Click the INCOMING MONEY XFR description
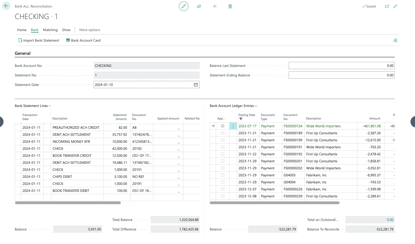 click(71, 142)
